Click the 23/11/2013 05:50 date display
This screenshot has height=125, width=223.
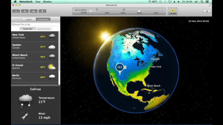coord(81,11)
